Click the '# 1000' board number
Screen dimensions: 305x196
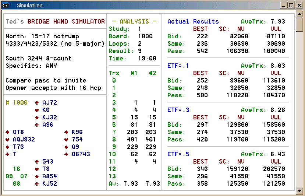click(17, 103)
